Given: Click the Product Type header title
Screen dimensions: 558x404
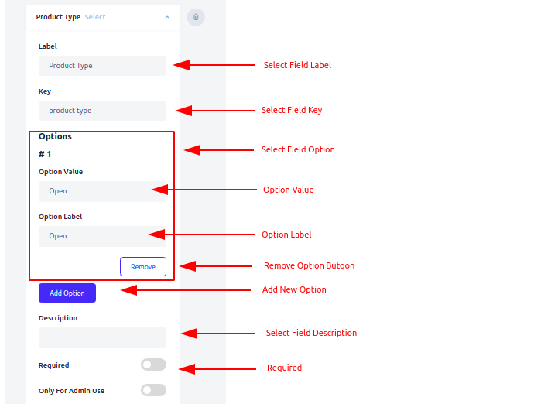Looking at the screenshot, I should (58, 17).
